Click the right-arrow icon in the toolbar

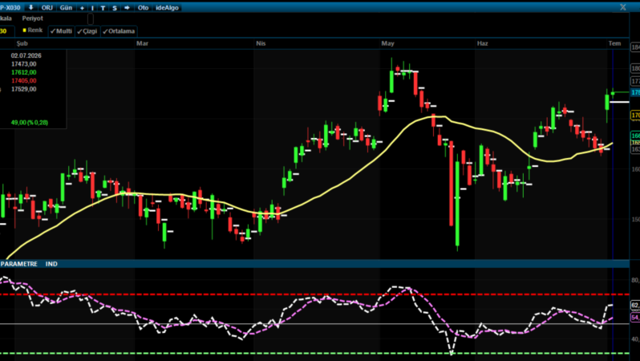click(x=127, y=8)
